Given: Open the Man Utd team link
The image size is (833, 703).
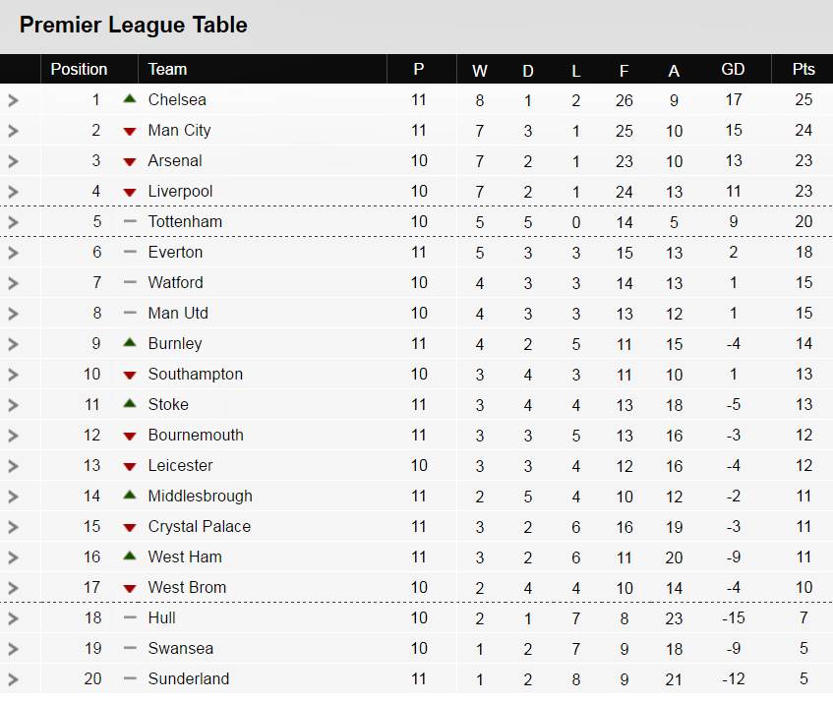Looking at the screenshot, I should (x=178, y=313).
